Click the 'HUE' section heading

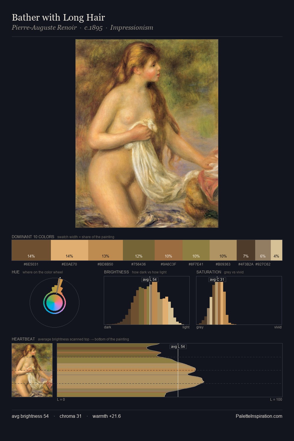pos(16,272)
